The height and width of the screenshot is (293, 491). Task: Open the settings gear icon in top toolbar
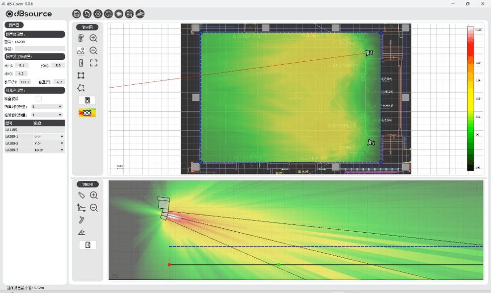point(98,14)
